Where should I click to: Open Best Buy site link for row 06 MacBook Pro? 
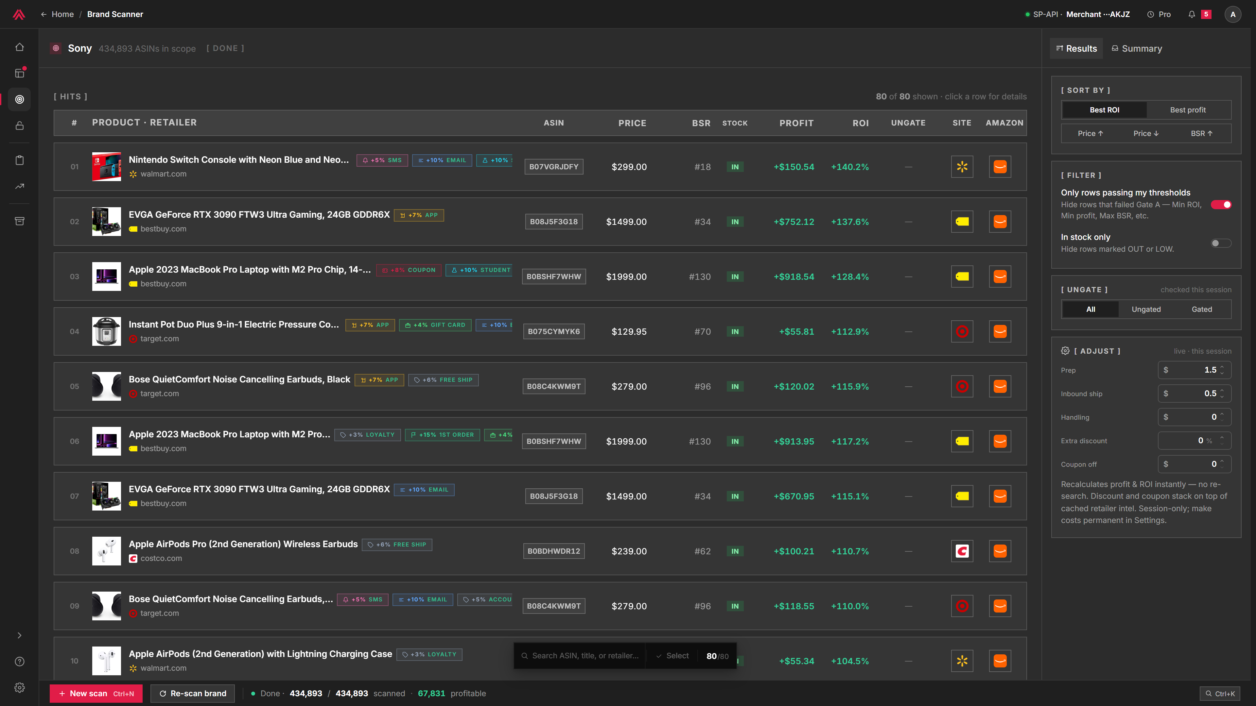point(962,442)
